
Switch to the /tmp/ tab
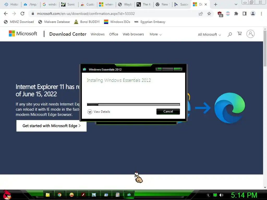tap(31, 4)
